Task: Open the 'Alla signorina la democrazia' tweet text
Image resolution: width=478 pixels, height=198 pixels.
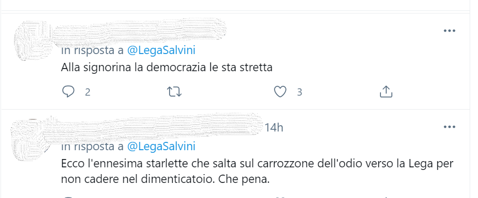Action: (166, 68)
